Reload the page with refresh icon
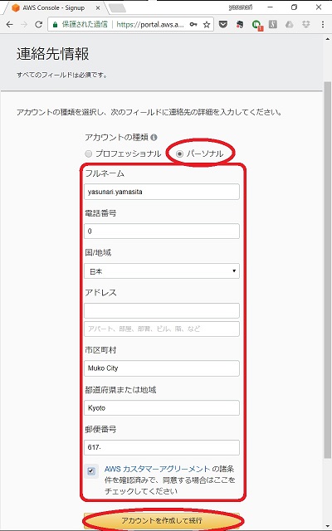 click(x=39, y=24)
